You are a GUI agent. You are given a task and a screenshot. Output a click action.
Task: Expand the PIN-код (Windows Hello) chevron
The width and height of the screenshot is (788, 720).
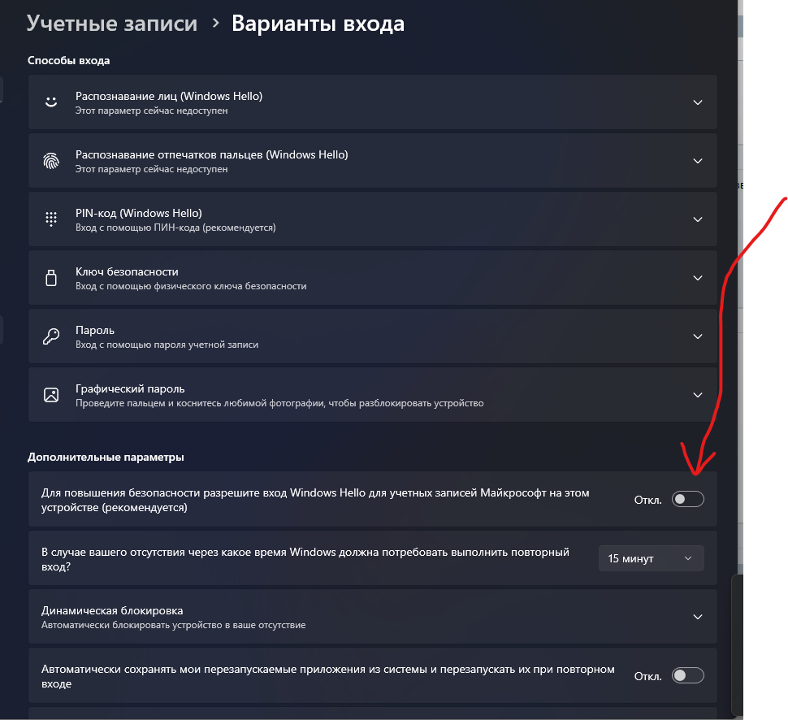point(698,219)
